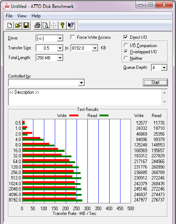Expand the Drive dropdown list

pyautogui.click(x=60, y=38)
